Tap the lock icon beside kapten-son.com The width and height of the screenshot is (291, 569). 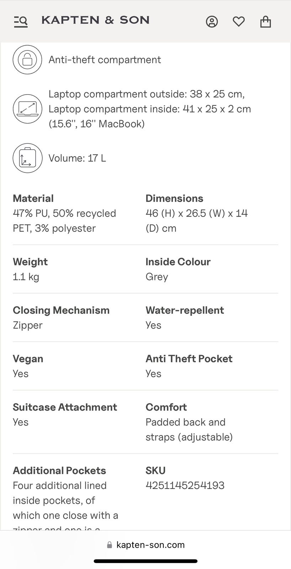[110, 545]
